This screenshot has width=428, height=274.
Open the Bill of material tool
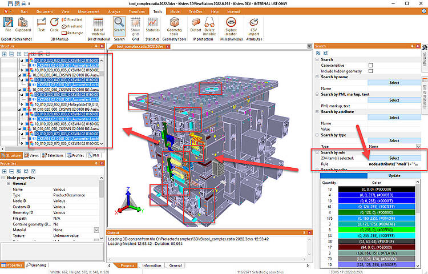[98, 26]
